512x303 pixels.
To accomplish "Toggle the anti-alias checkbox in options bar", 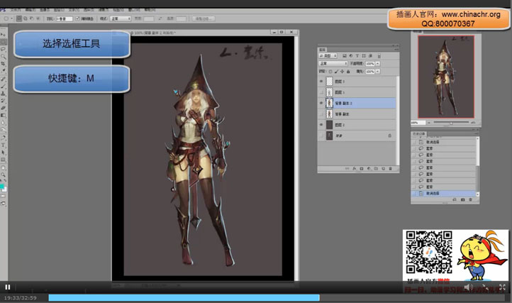I will tap(78, 18).
